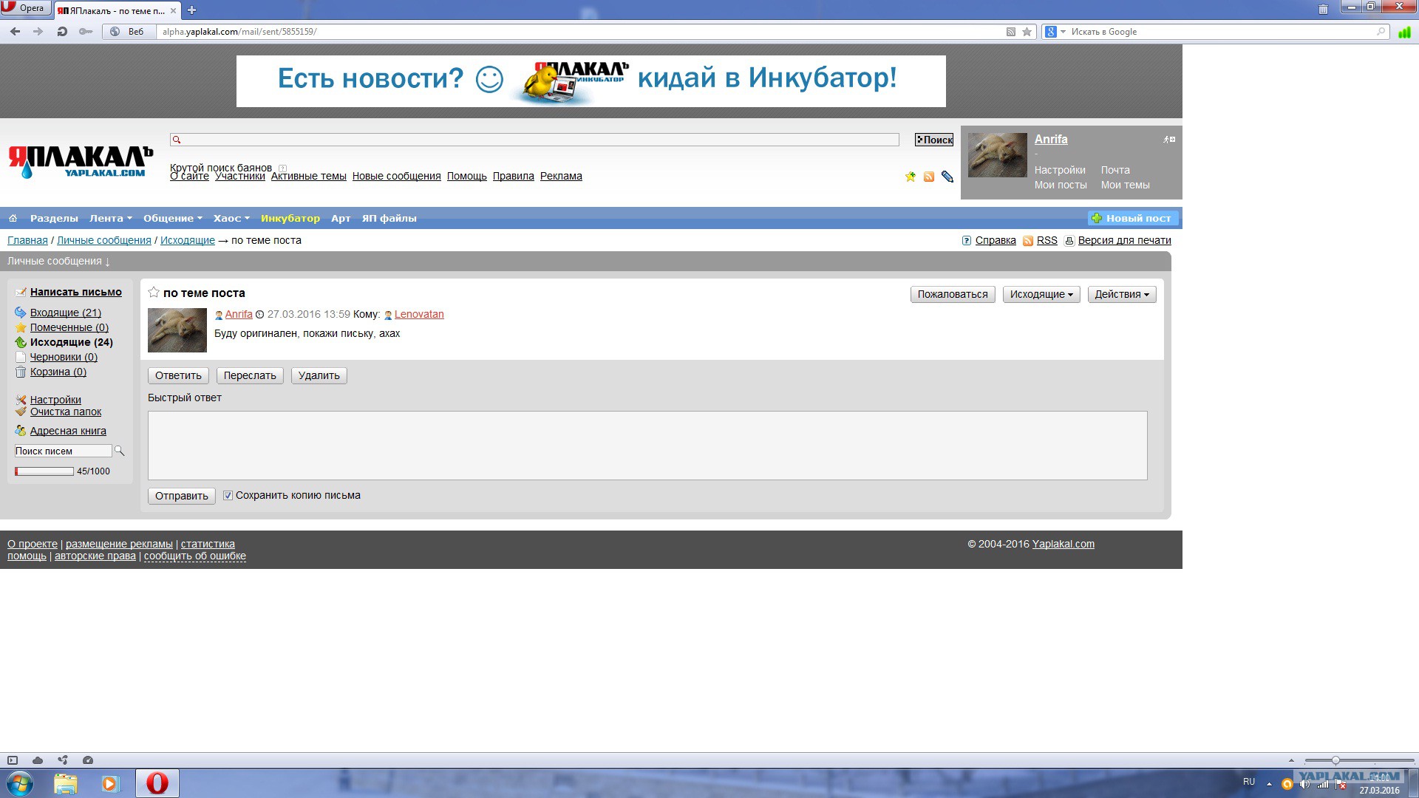Click the bookmark star in address bar
The height and width of the screenshot is (798, 1419).
click(1027, 32)
